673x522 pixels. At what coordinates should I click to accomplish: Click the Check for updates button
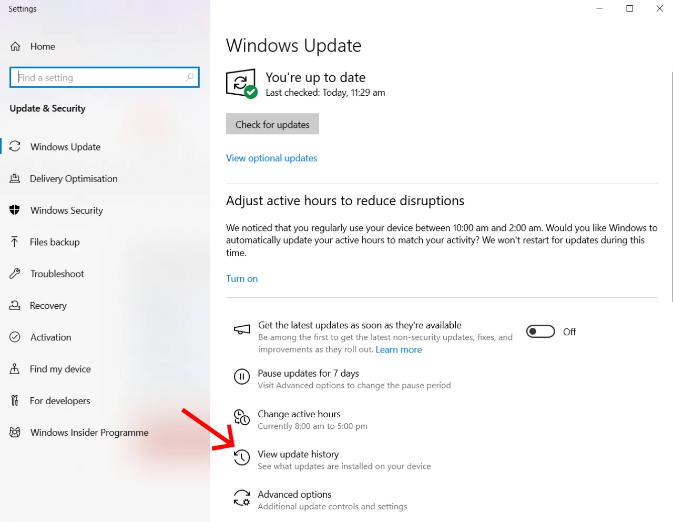point(272,124)
